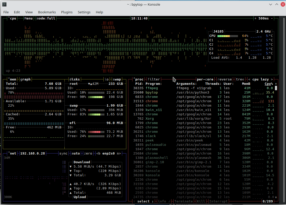Select the gimp-2.10 process row
Screen dimensions: 286x205
(x=203, y=162)
